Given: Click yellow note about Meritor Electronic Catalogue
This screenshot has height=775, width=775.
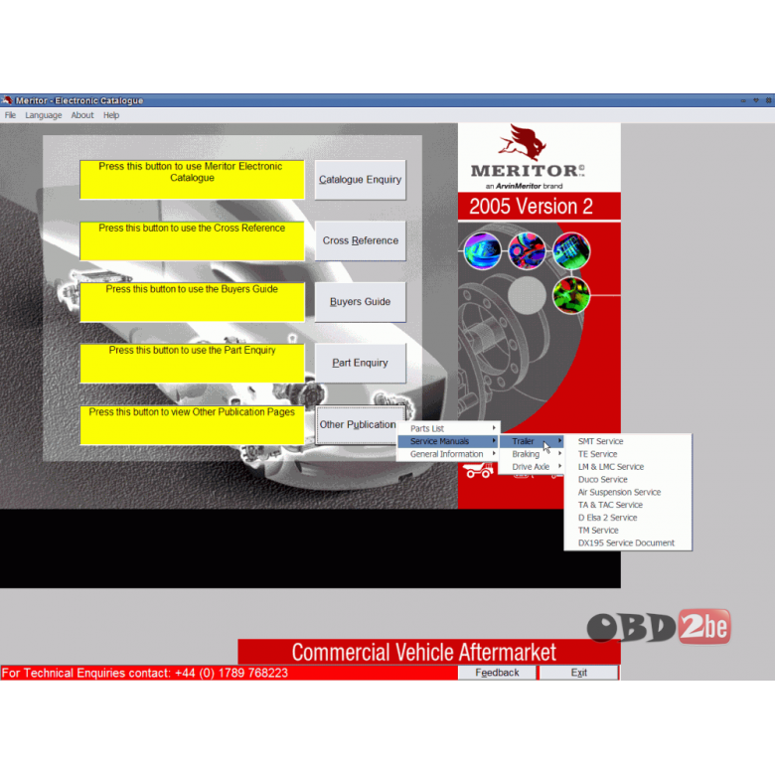Looking at the screenshot, I should [193, 180].
